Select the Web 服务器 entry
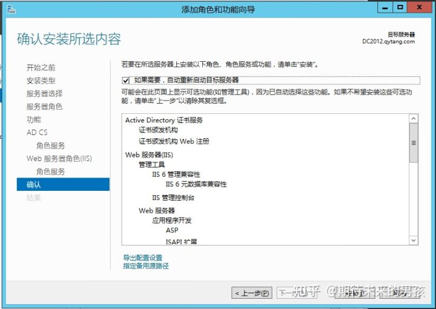 pyautogui.click(x=157, y=210)
